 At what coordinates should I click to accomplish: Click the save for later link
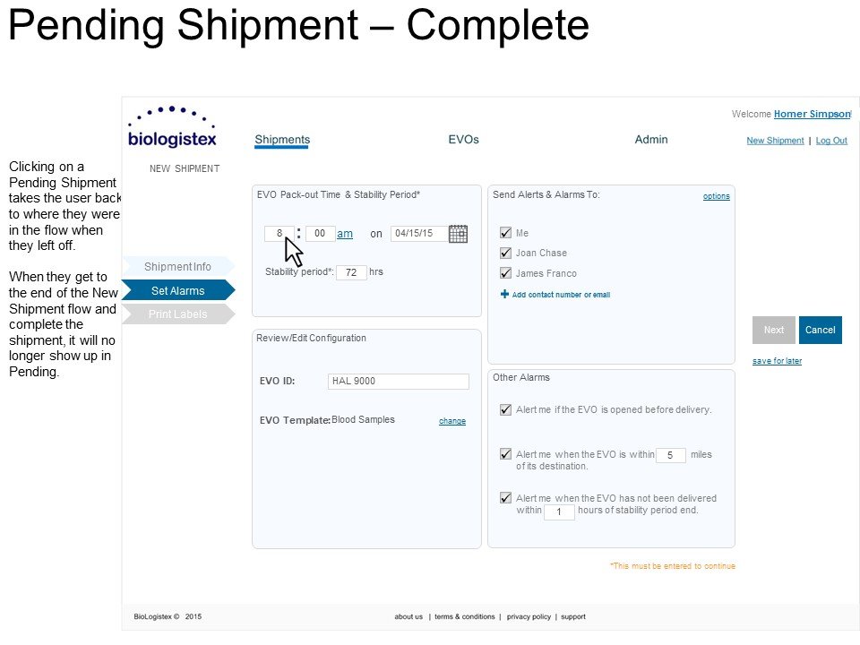pyautogui.click(x=777, y=361)
